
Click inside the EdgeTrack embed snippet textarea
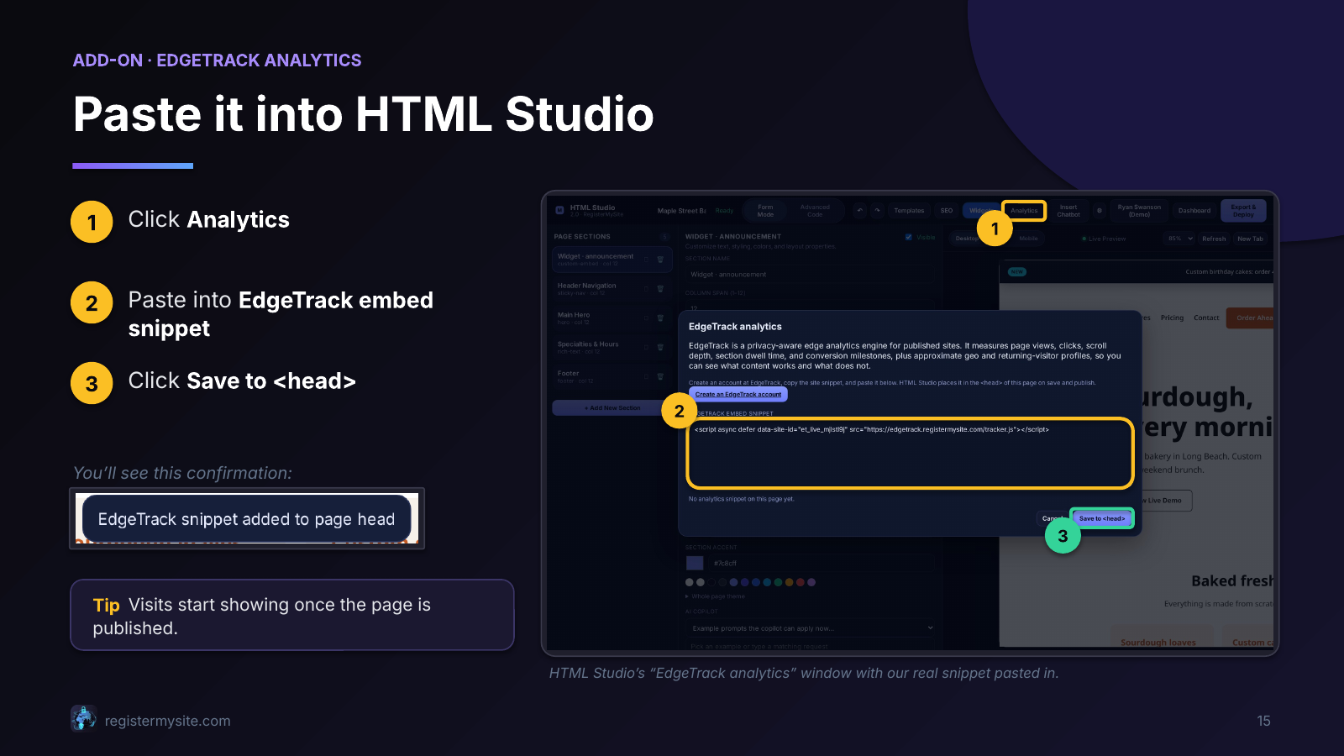(x=911, y=454)
